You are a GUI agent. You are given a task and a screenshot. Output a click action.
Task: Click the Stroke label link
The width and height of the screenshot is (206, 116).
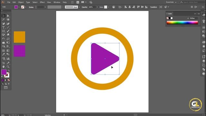(31, 7)
